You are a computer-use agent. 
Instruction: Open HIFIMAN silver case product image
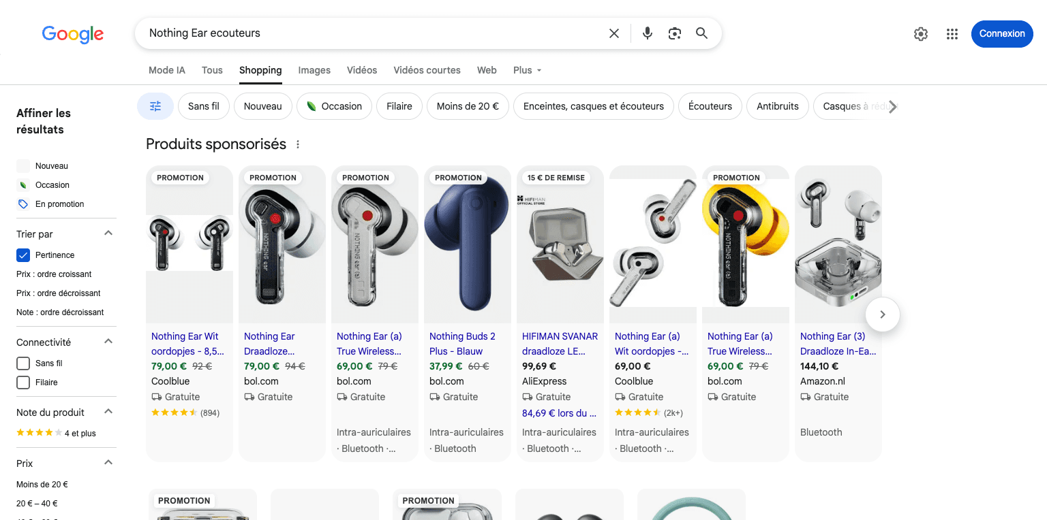pos(560,244)
